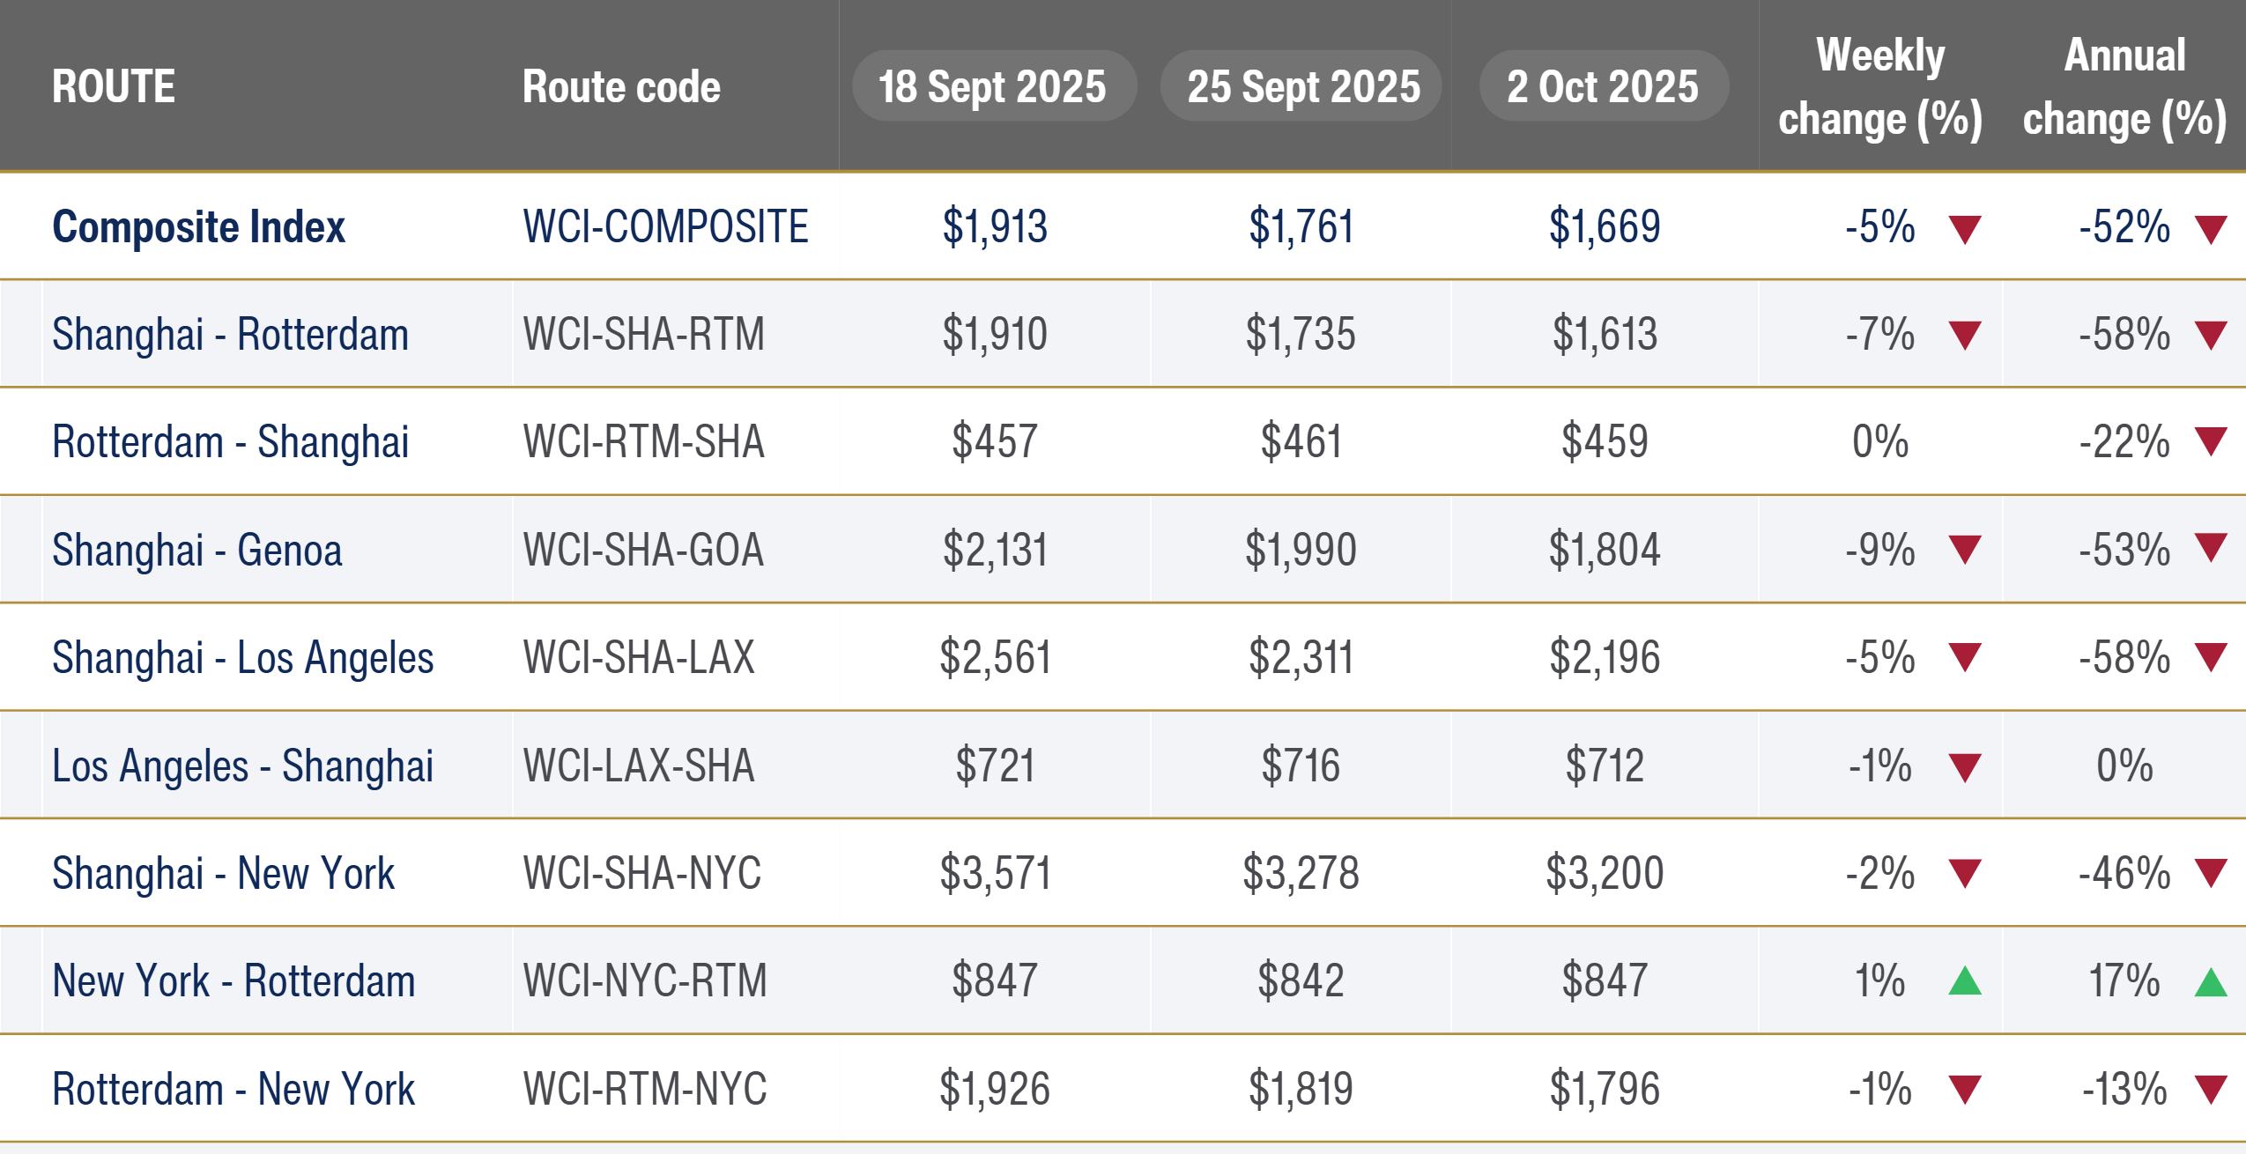Click green up arrow next to 17% annual change
The image size is (2246, 1154).
click(x=2210, y=981)
